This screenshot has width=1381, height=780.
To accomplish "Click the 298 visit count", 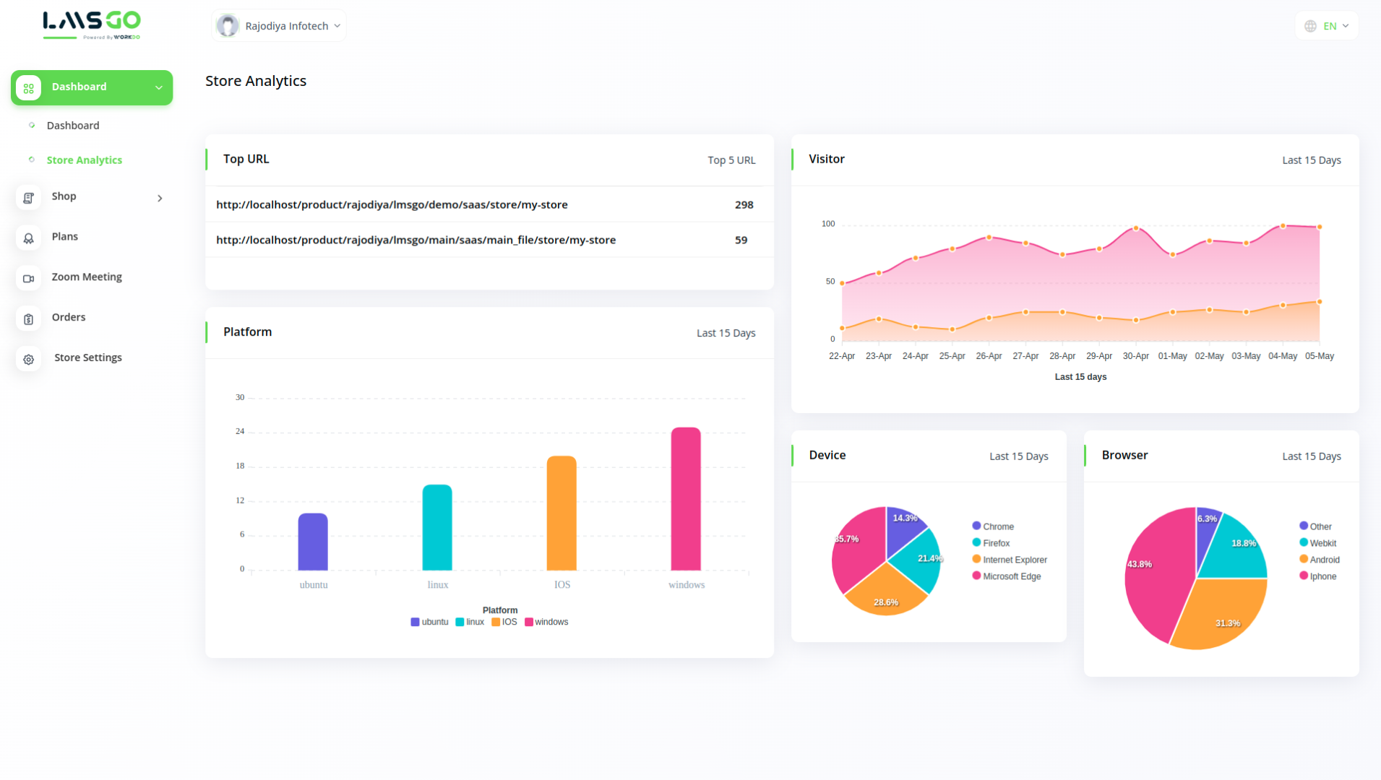I will pos(744,205).
